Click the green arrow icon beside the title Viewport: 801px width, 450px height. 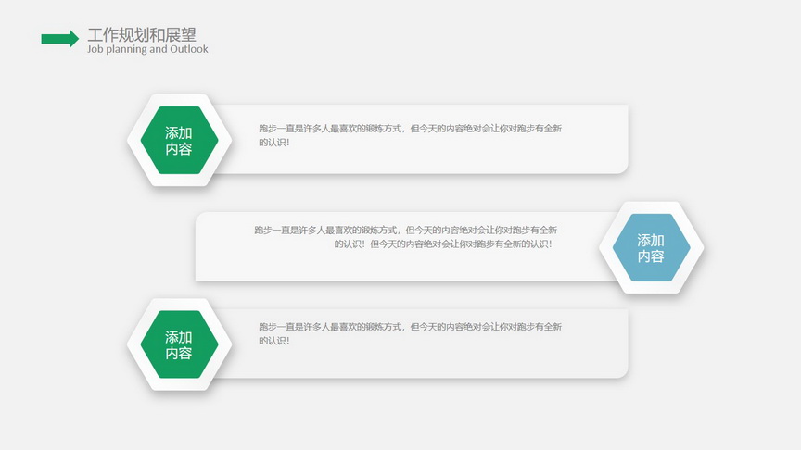click(x=59, y=39)
